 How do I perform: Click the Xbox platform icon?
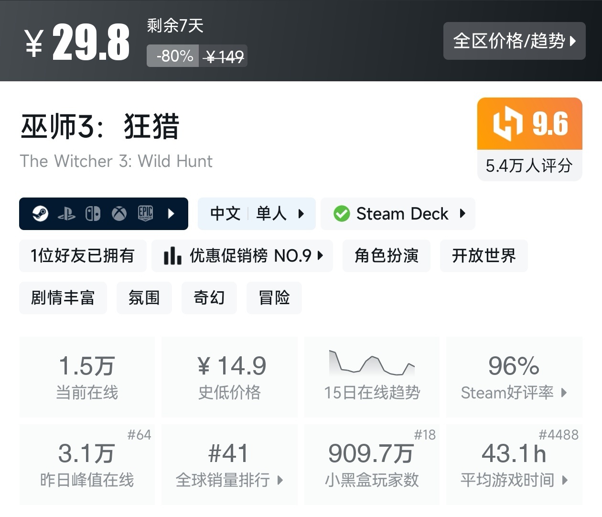pyautogui.click(x=119, y=213)
